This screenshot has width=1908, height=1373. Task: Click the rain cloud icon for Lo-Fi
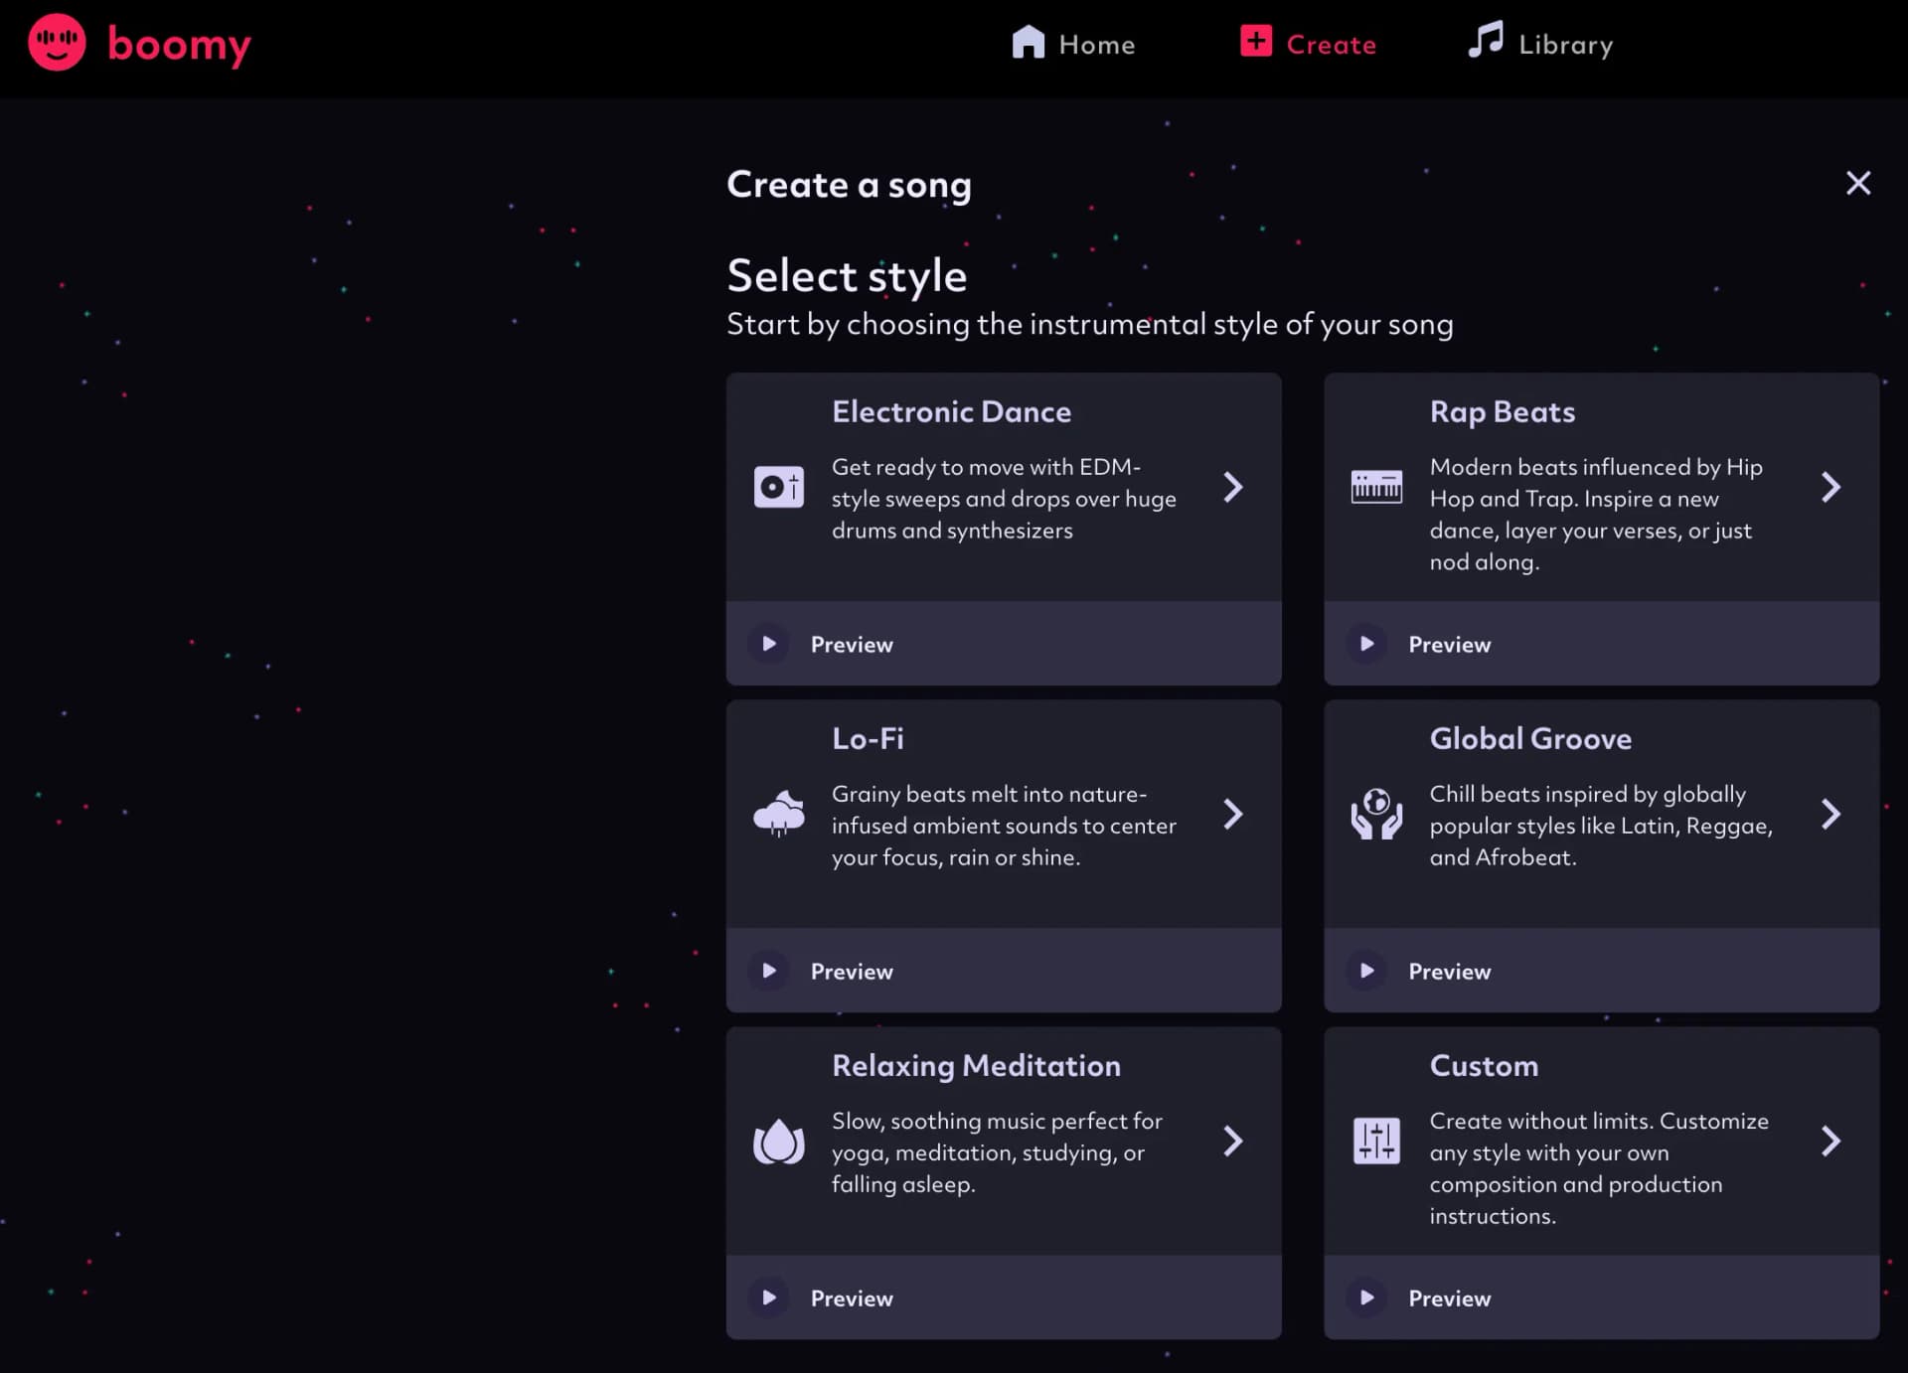click(x=780, y=814)
